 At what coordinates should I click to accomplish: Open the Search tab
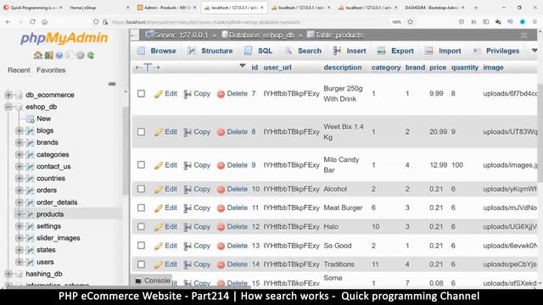coord(303,51)
